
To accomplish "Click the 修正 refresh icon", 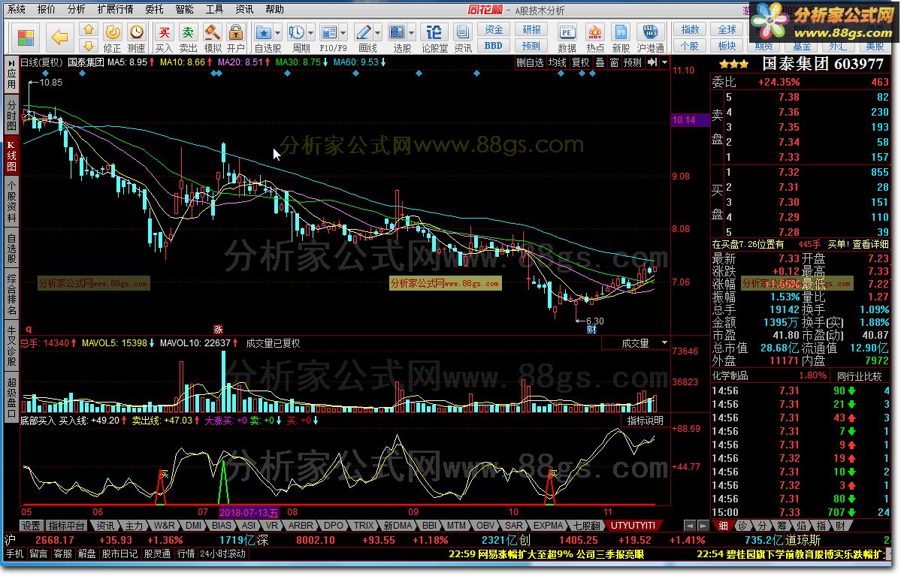I will pos(112,32).
